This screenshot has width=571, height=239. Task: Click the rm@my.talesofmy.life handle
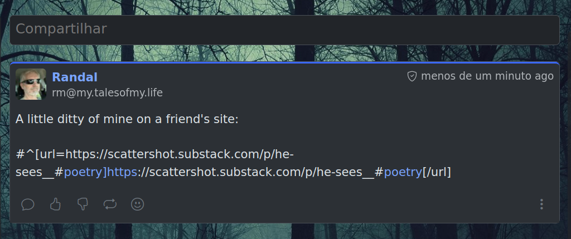108,93
